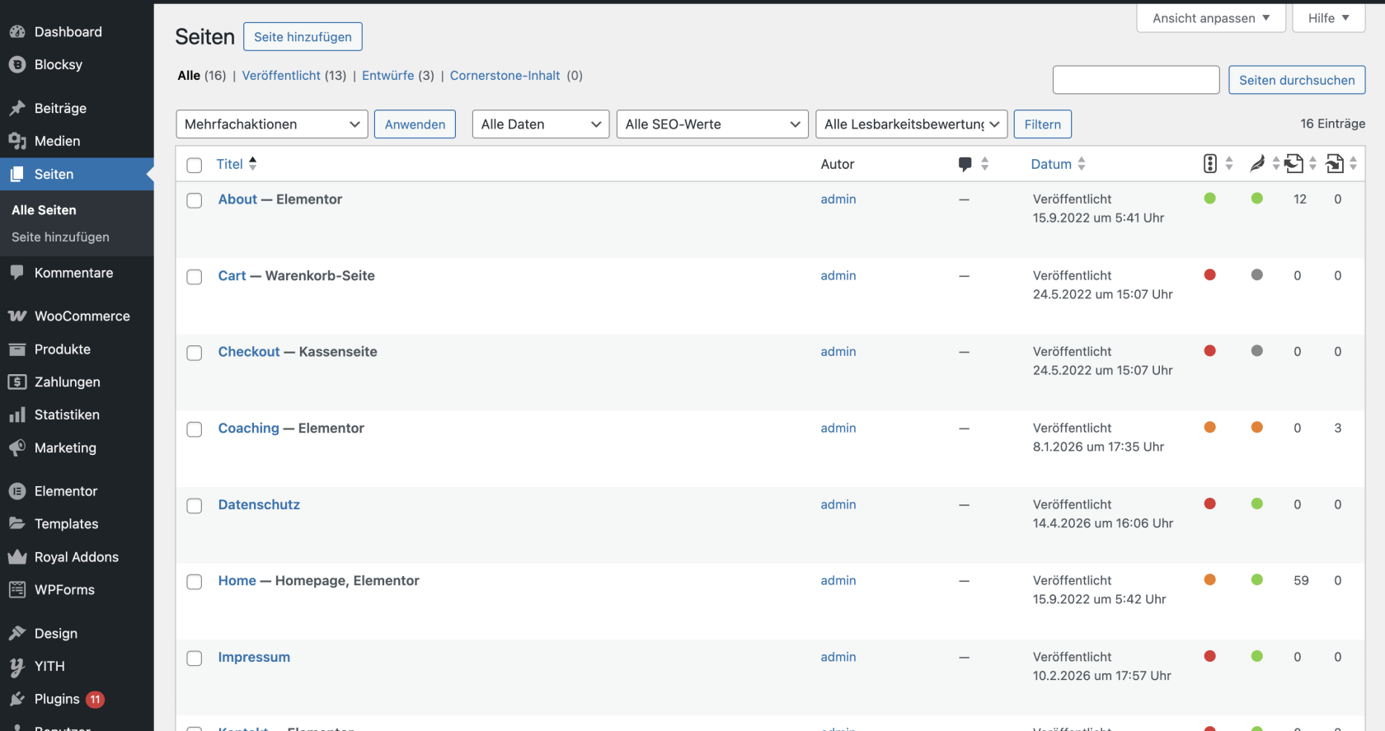Screen dimensions: 1385x731
Task: Open Marketing megaphone icon in sidebar
Action: pos(17,448)
